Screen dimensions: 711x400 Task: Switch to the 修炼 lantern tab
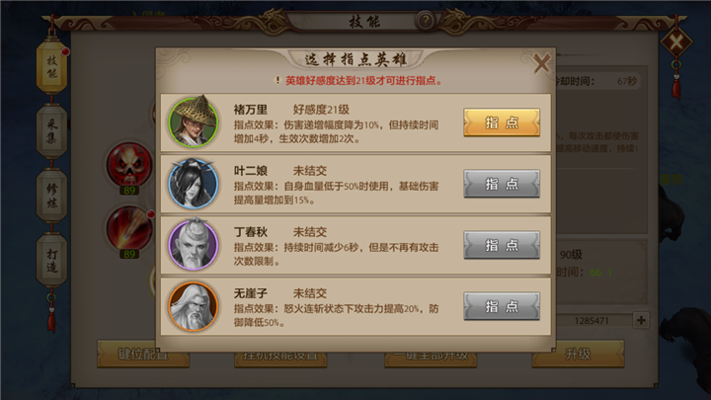coord(51,196)
